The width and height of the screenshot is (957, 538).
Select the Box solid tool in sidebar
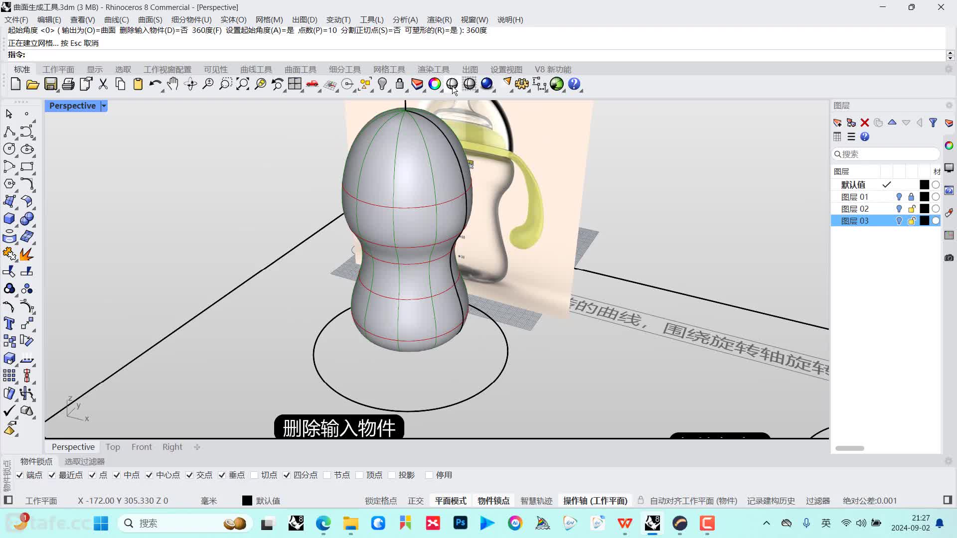click(x=9, y=219)
